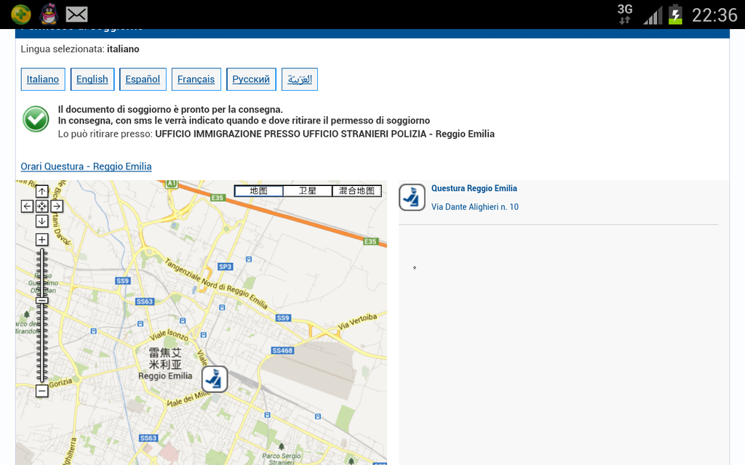Image resolution: width=745 pixels, height=465 pixels.
Task: Select Русский language
Action: click(x=251, y=79)
